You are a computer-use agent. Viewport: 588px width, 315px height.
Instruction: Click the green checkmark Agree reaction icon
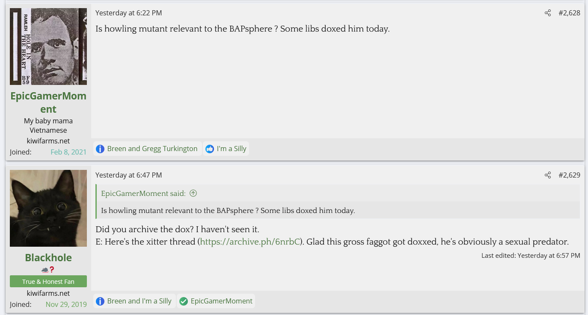coord(184,301)
